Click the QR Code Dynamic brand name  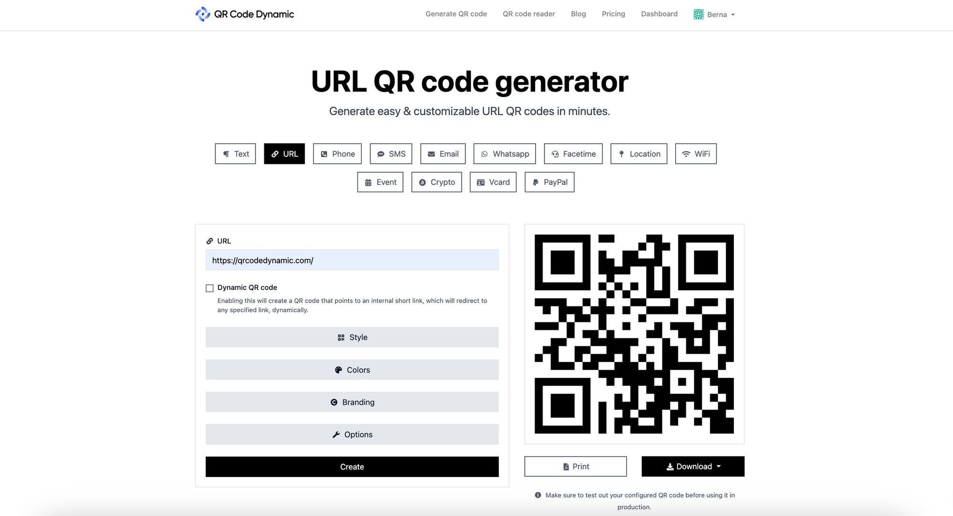[x=254, y=14]
